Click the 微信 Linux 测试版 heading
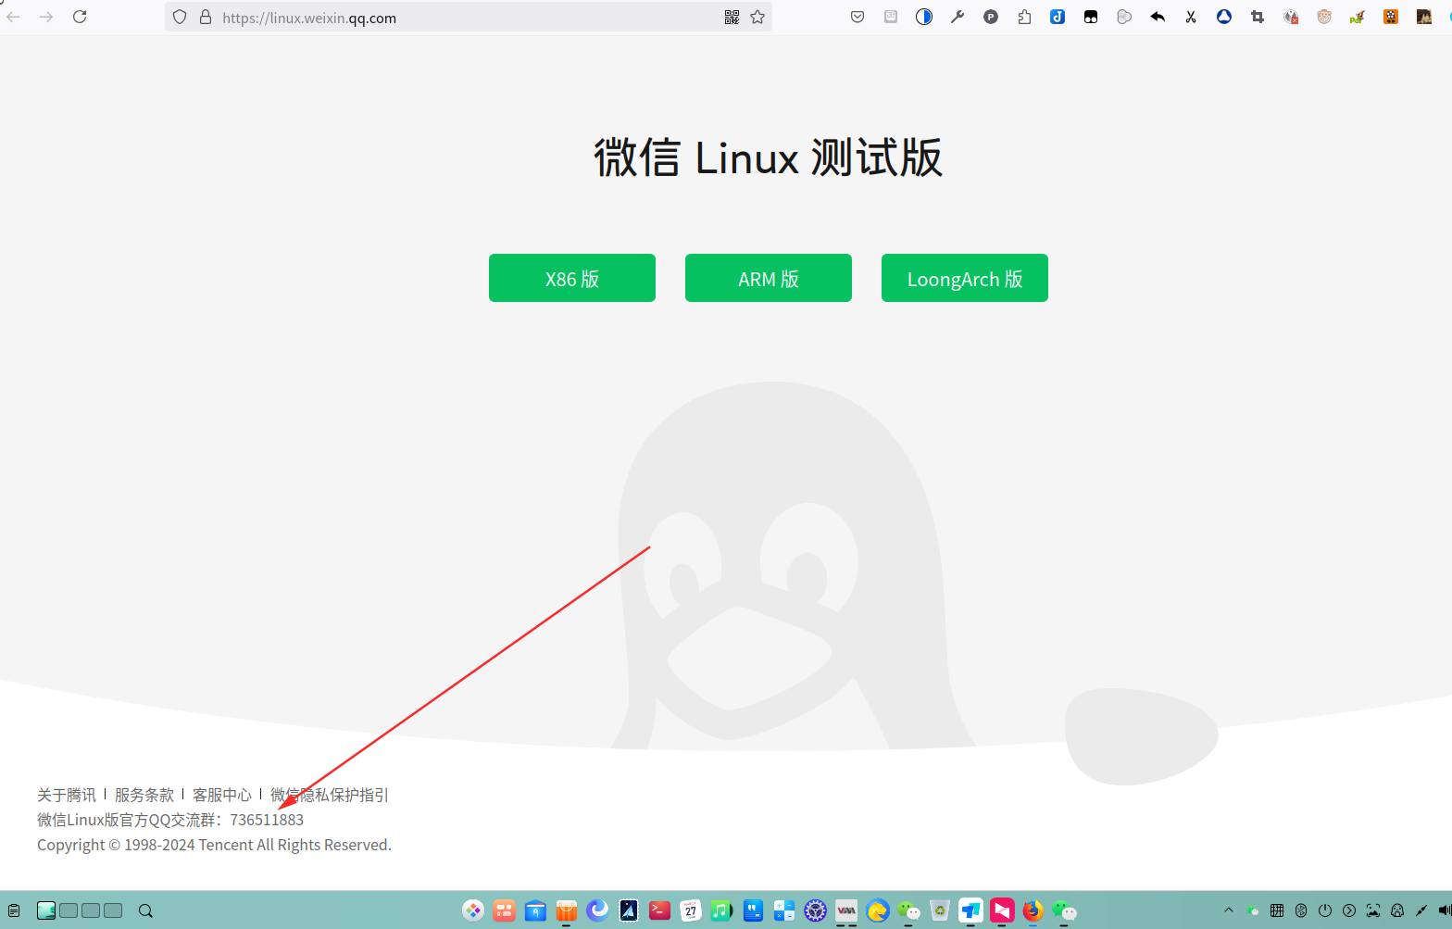1452x929 pixels. tap(769, 157)
